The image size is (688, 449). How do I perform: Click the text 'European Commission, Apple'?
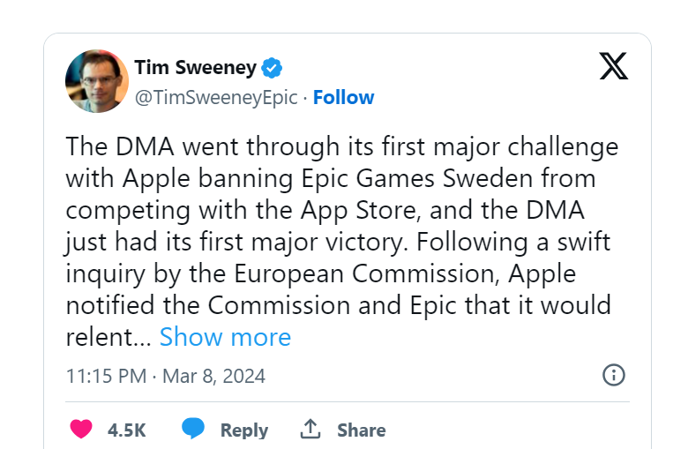pos(405,274)
